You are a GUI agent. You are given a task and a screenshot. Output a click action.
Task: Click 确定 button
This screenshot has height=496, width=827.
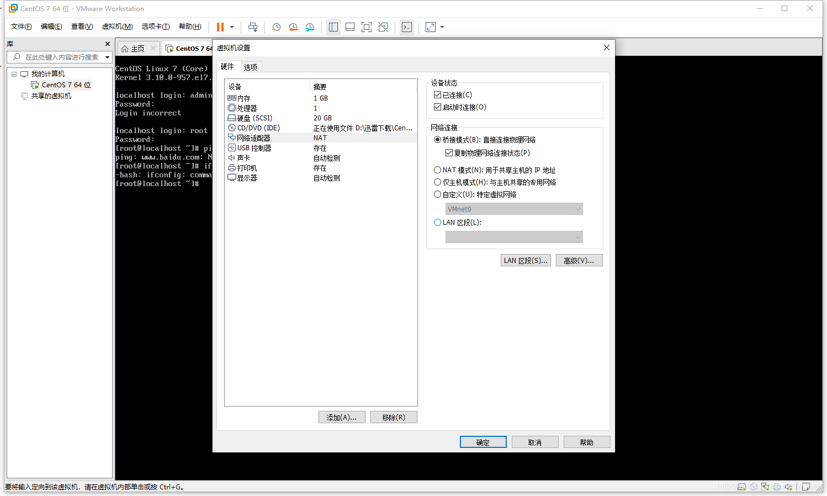[483, 442]
